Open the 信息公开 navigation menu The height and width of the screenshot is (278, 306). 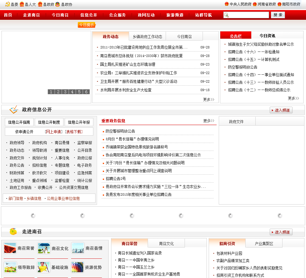click(89, 15)
